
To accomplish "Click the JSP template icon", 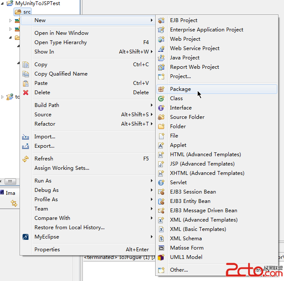I will coord(161,164).
